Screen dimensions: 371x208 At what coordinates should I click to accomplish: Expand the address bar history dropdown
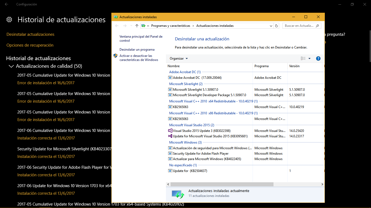click(271, 26)
